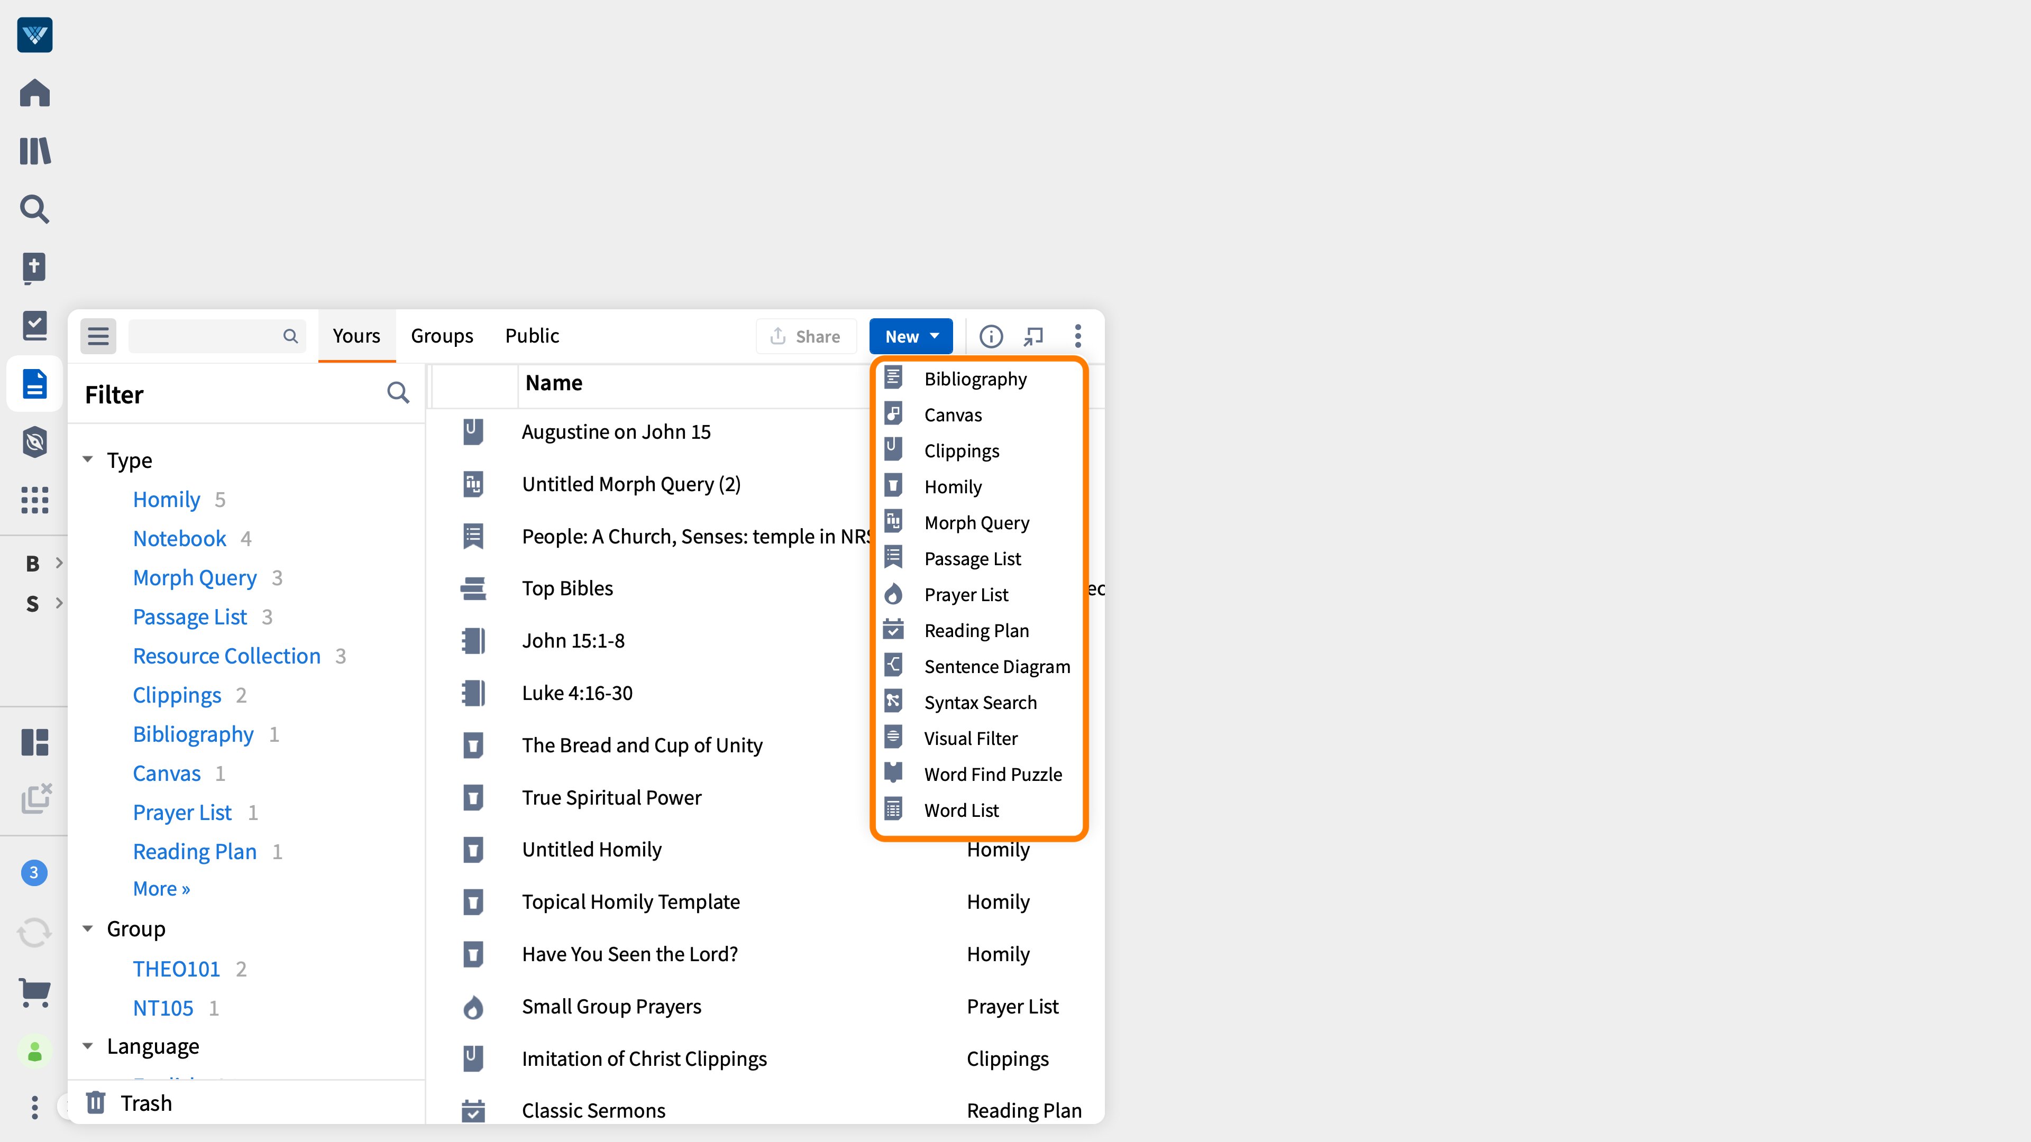The image size is (2031, 1142).
Task: Open the More link under Type filters
Action: click(161, 888)
